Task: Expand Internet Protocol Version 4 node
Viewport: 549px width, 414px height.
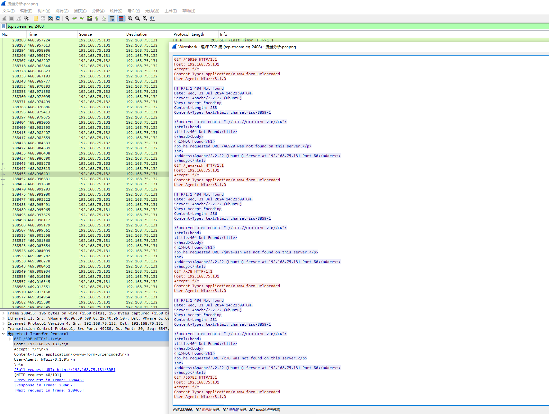Action: (4, 323)
